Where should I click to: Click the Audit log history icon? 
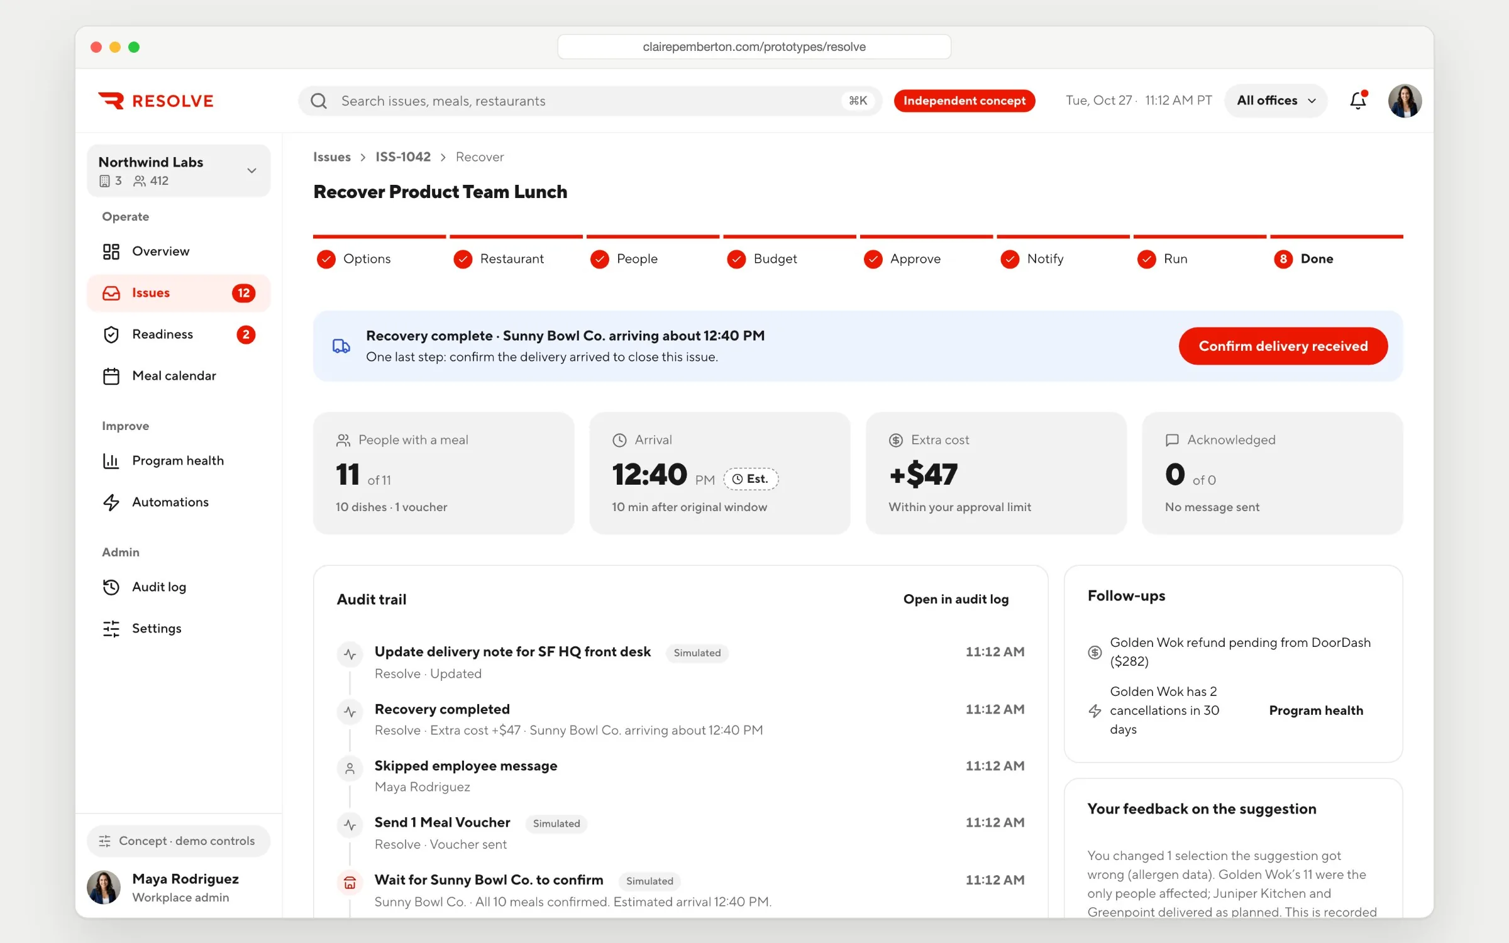[111, 587]
